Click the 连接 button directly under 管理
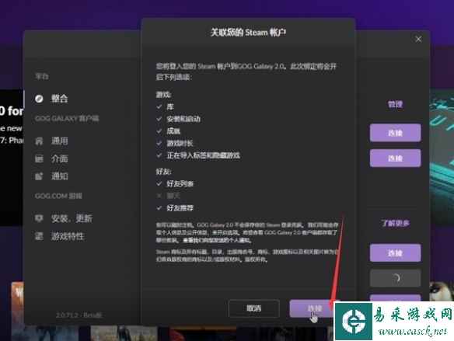Screen dimensions: 454x341 [x=395, y=133]
